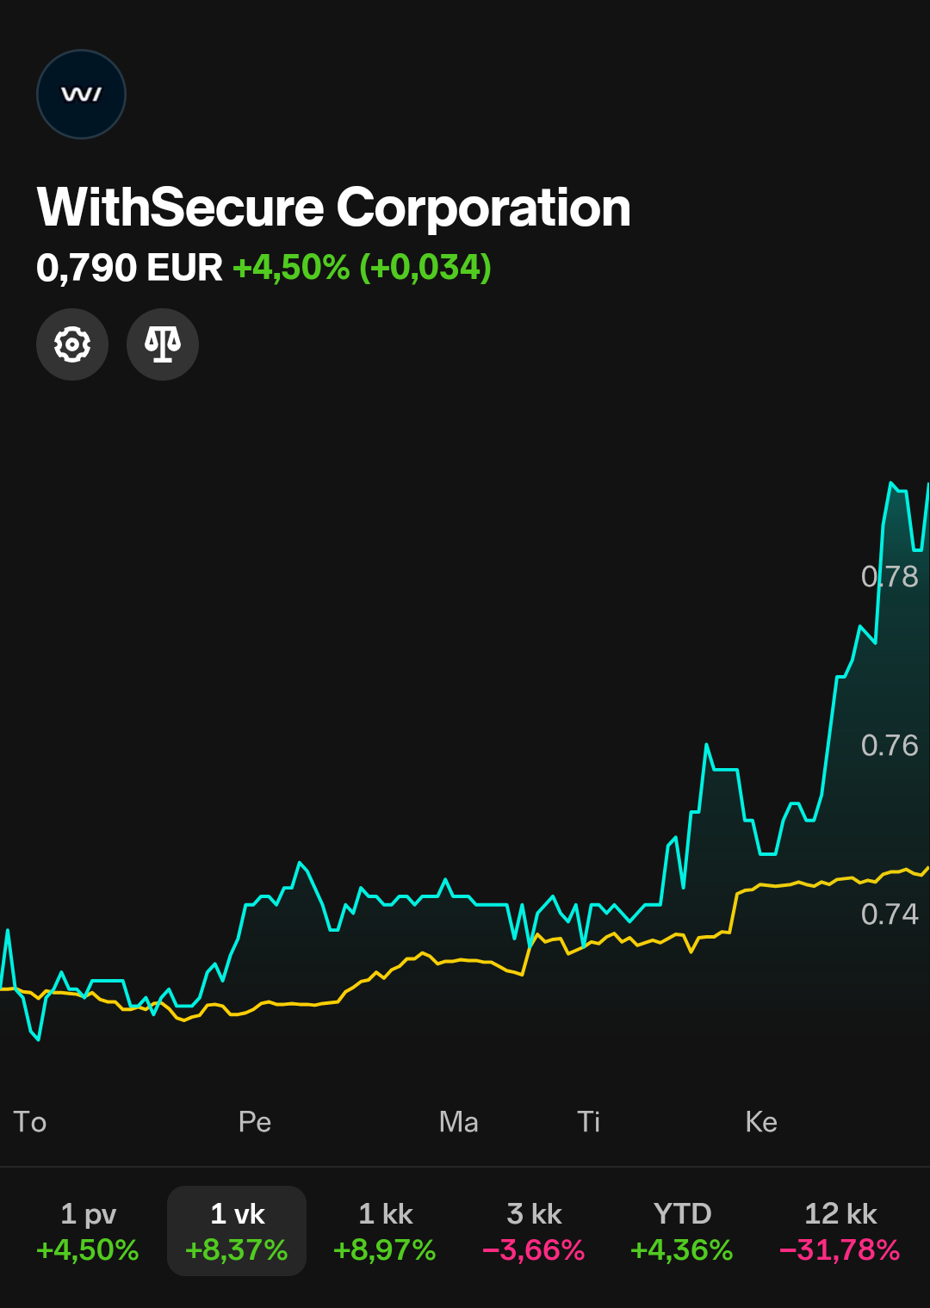Show the YTD performance period
This screenshot has height=1308, width=930.
[682, 1231]
